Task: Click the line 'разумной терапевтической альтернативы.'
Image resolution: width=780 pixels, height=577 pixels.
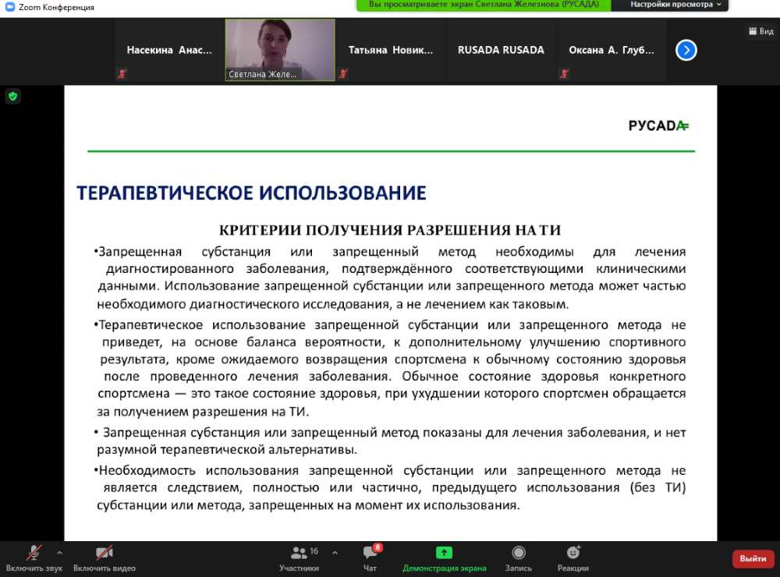Action: click(227, 450)
